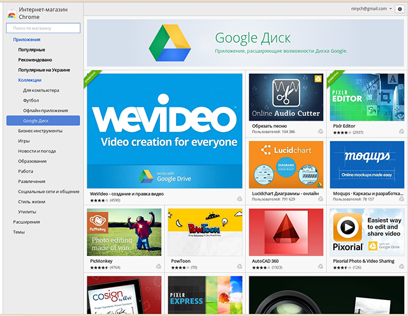This screenshot has height=316, width=408.
Task: Open the WeVideo large thumbnail
Action: 164,131
